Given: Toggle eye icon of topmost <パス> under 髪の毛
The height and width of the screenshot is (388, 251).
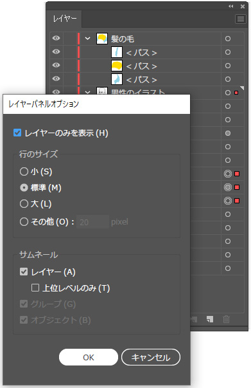Looking at the screenshot, I should click(x=56, y=51).
